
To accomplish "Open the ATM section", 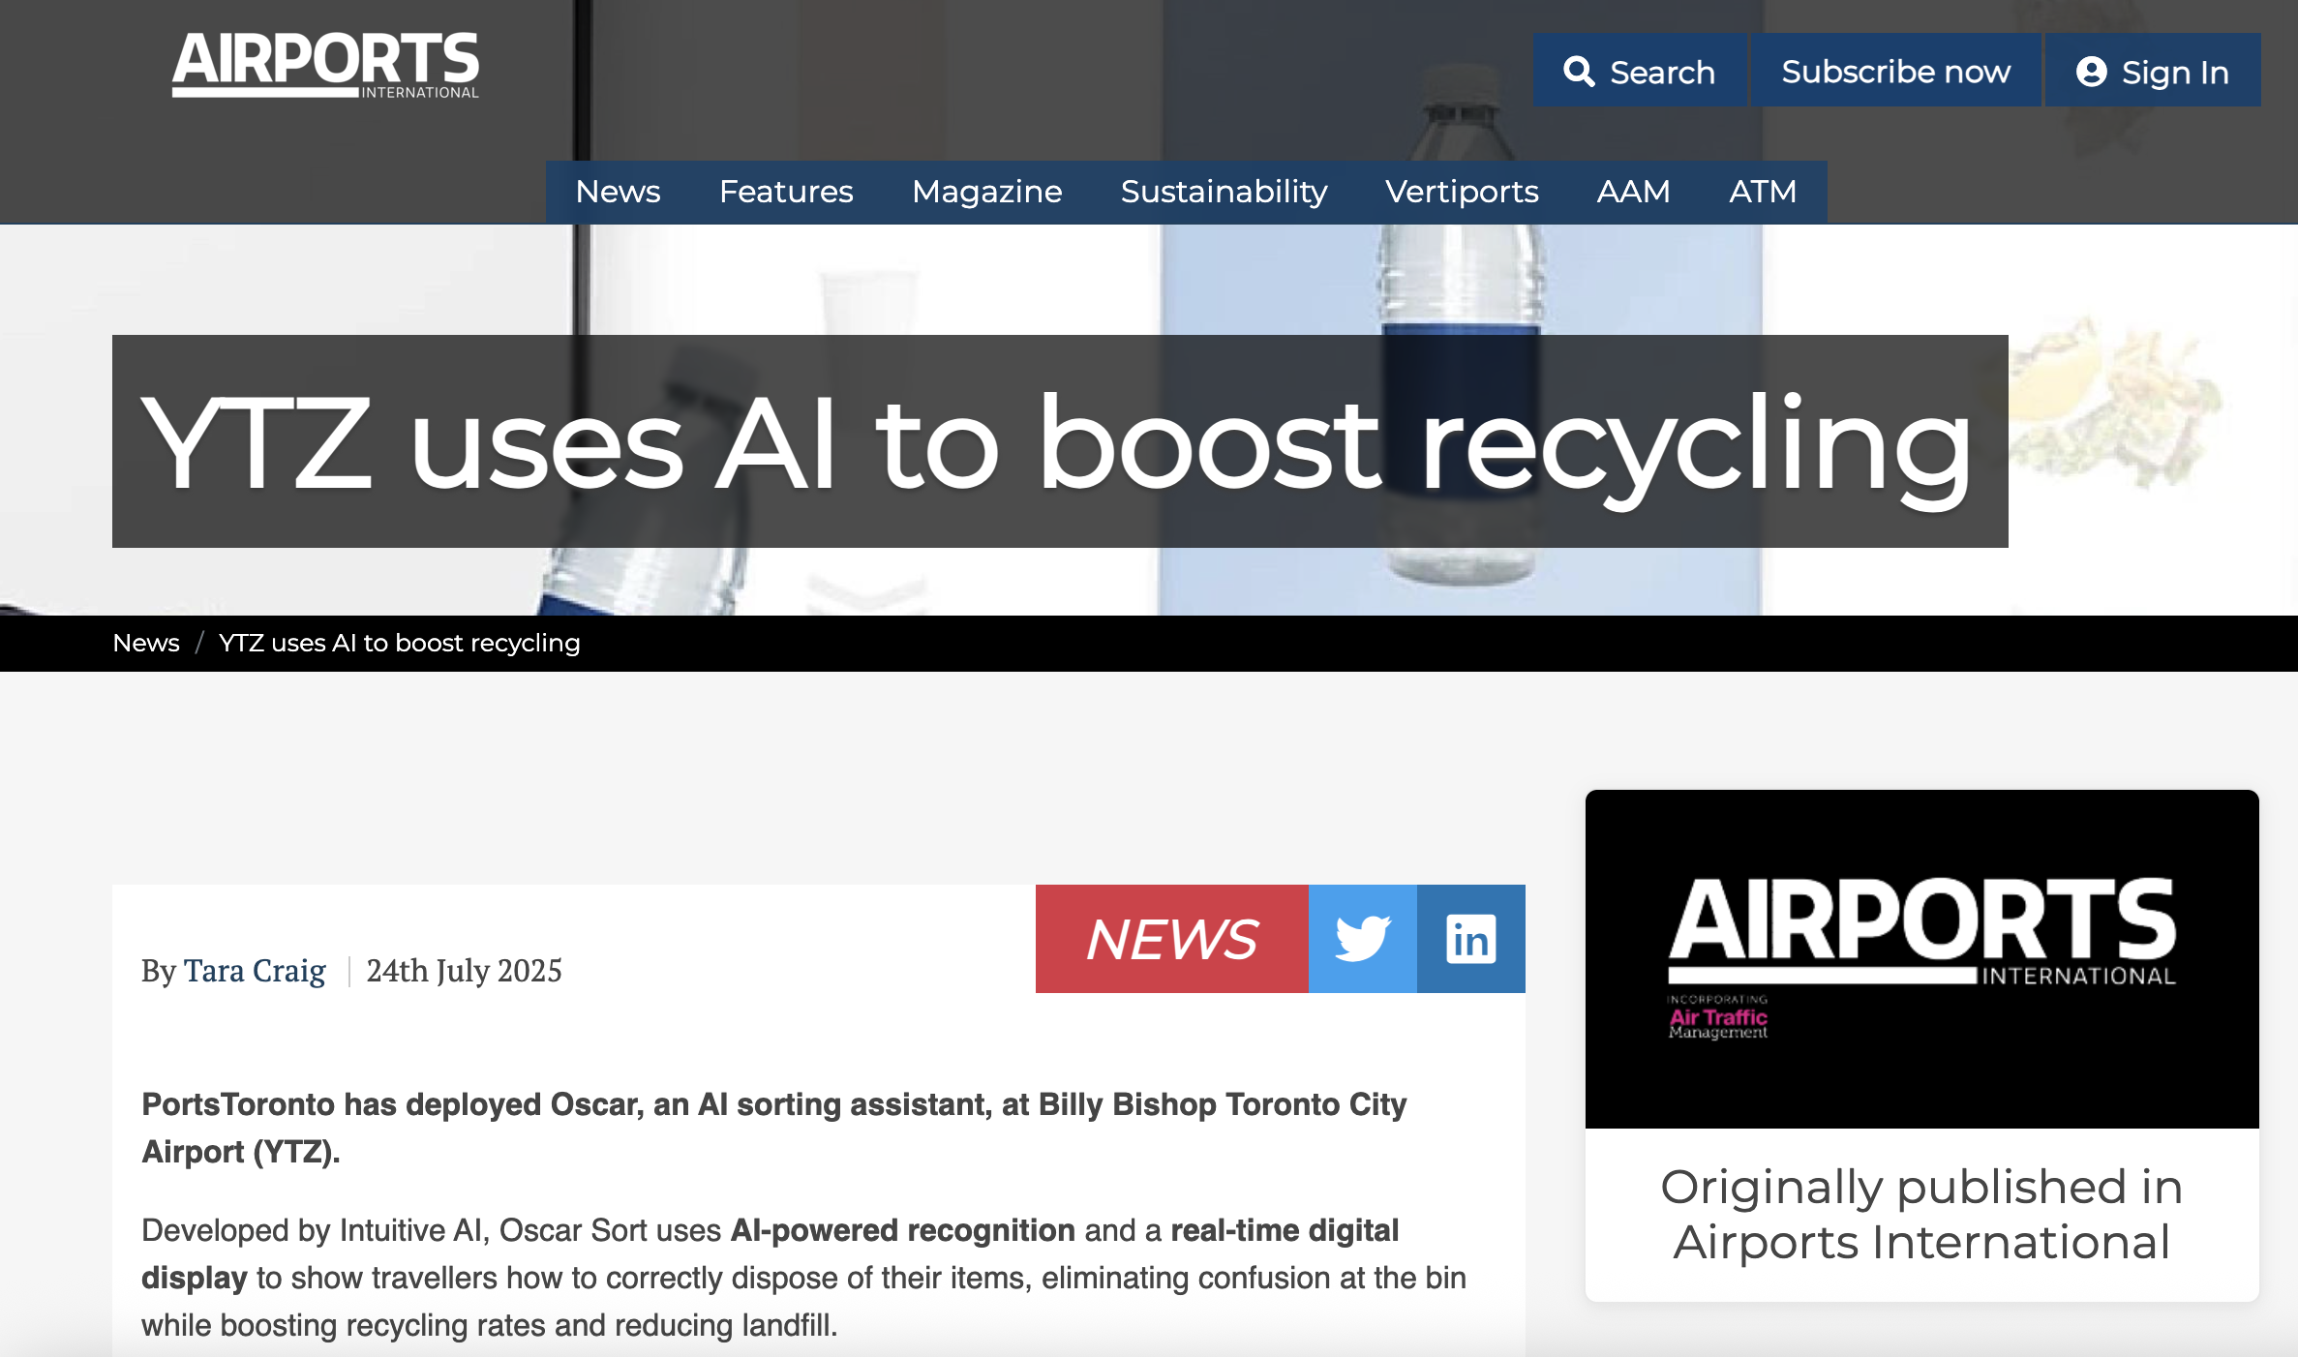I will click(1763, 192).
